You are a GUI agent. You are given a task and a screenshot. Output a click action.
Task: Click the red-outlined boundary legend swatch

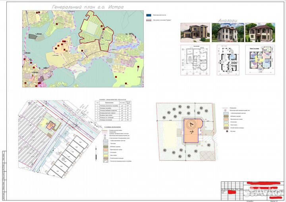coord(149,19)
